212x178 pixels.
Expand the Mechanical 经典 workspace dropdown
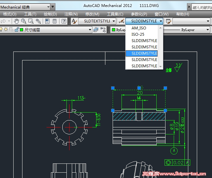click(48, 7)
